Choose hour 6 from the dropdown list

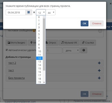coord(39,38)
